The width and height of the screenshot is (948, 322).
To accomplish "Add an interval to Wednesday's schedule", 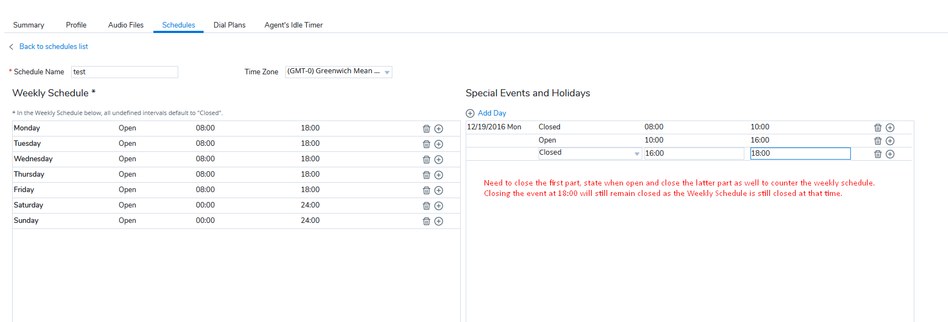I will (x=439, y=159).
